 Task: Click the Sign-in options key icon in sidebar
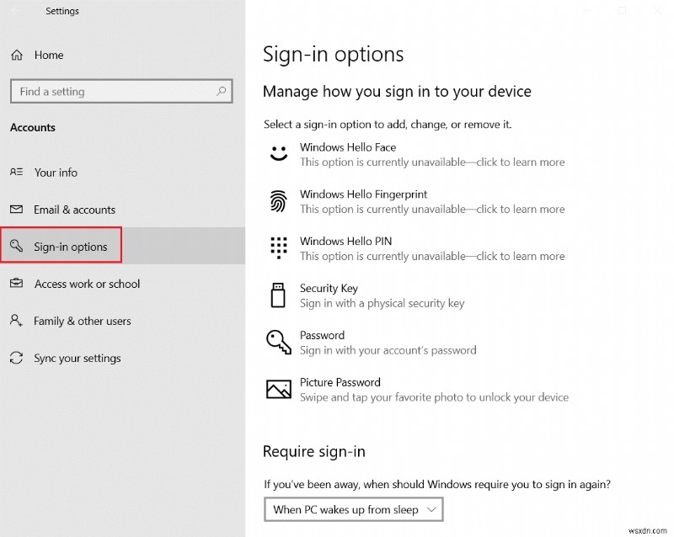(16, 246)
